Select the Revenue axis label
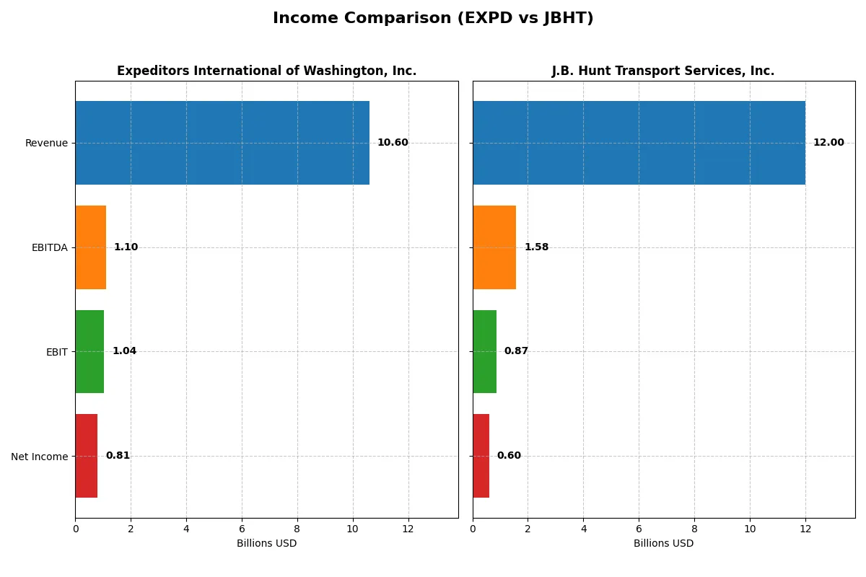Image resolution: width=866 pixels, height=577 pixels. click(x=46, y=142)
